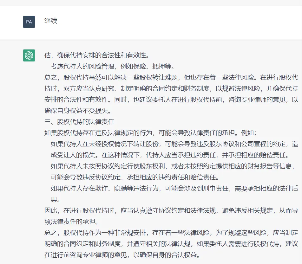Click the line starting '如果代持人存在欺诈'
Image resolution: width=302 pixels, height=264 pixels.
point(174,188)
